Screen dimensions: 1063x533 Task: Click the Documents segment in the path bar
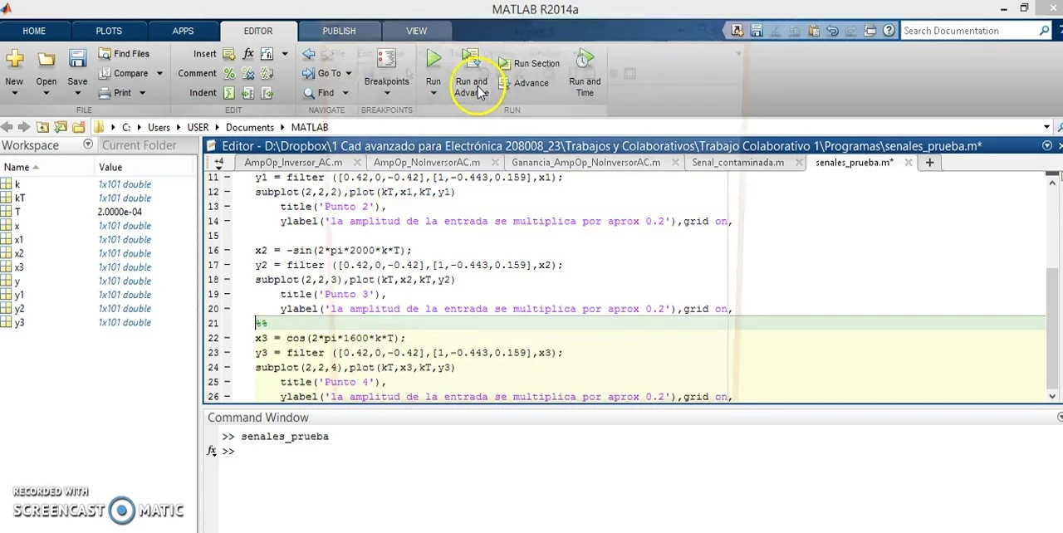click(249, 128)
